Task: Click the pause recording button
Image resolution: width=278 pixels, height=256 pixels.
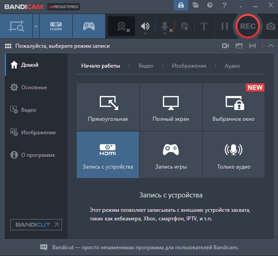Action: (225, 26)
